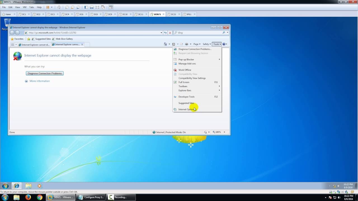The height and width of the screenshot is (201, 358).
Task: Toggle Full Screen in Tools menu
Action: pos(197,82)
